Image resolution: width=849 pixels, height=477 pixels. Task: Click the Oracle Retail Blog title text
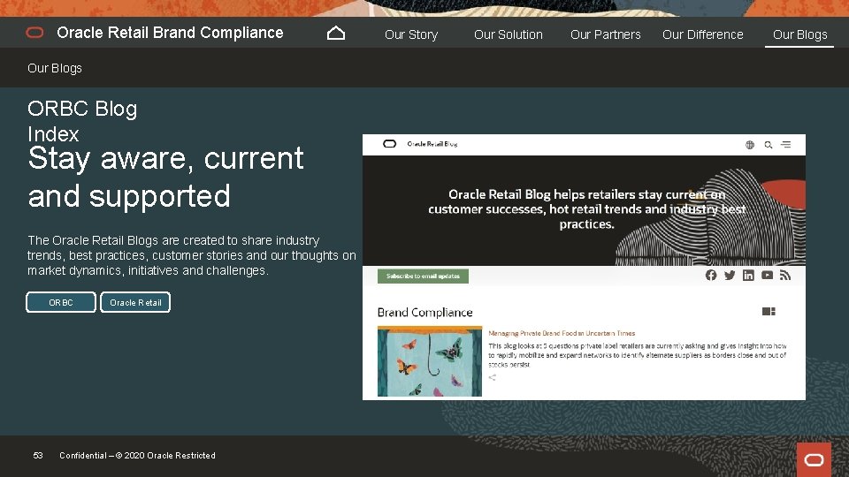point(432,144)
